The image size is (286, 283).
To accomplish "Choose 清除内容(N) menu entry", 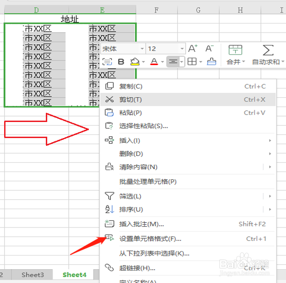I will coord(188,167).
